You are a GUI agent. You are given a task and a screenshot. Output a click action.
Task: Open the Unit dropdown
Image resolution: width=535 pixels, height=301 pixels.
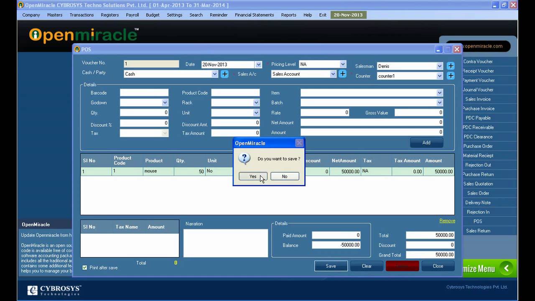[x=256, y=113]
